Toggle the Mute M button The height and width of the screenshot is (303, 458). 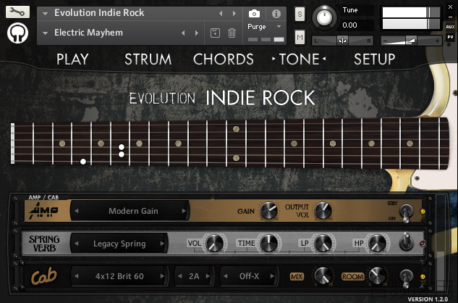tap(300, 37)
